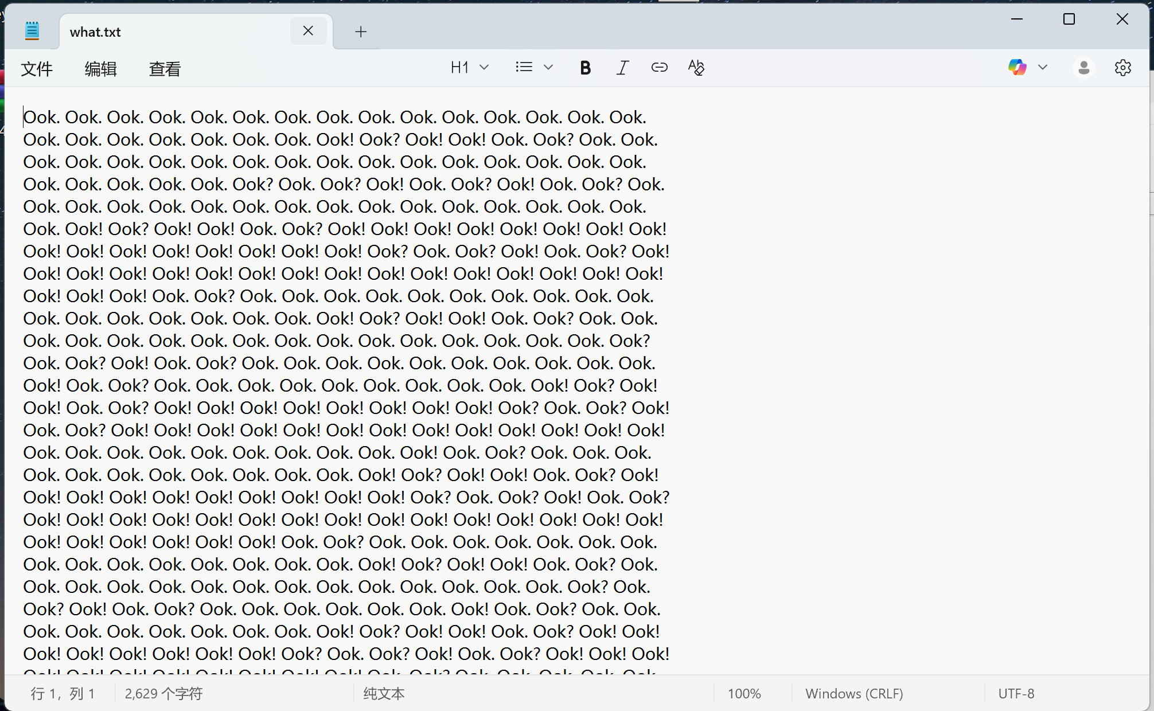Open the settings gear

1122,68
